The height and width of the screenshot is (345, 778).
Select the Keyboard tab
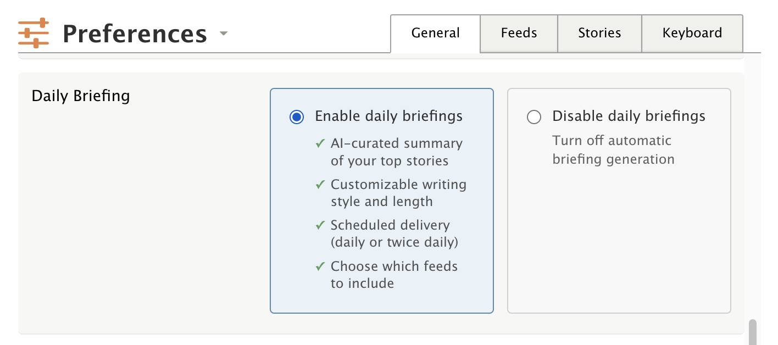tap(692, 34)
